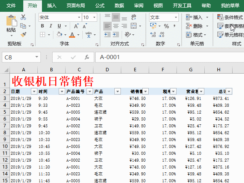Click the Copy icon
The image size is (244, 183).
click(23, 26)
